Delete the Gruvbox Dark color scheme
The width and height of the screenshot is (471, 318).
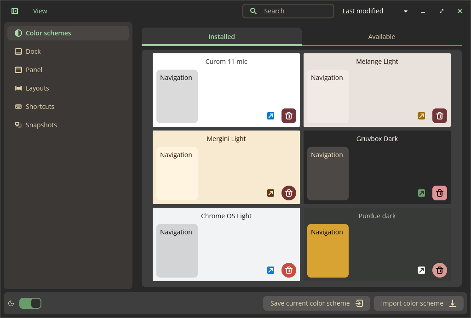(440, 193)
